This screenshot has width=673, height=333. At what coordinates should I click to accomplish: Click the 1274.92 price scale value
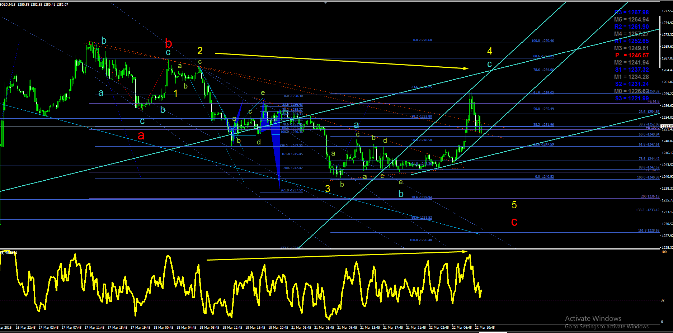(x=667, y=23)
